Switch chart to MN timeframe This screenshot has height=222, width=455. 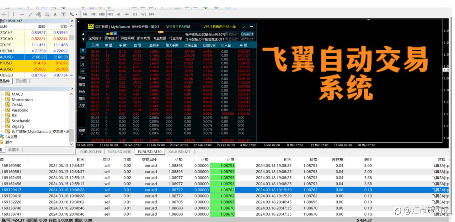click(x=151, y=14)
